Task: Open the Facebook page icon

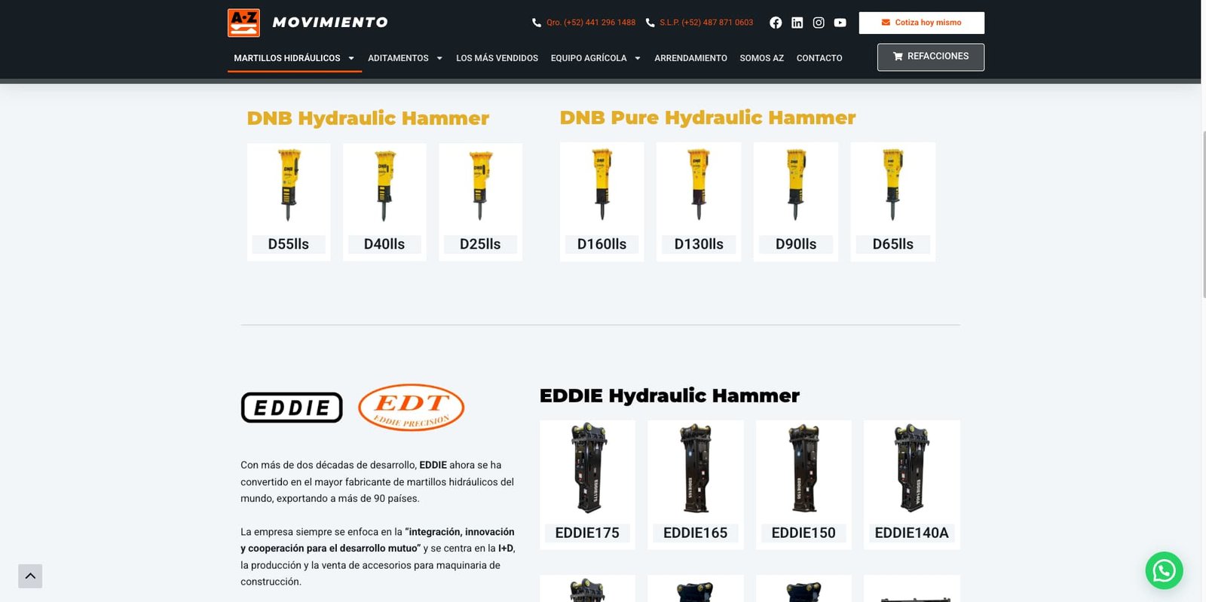Action: pos(776,23)
